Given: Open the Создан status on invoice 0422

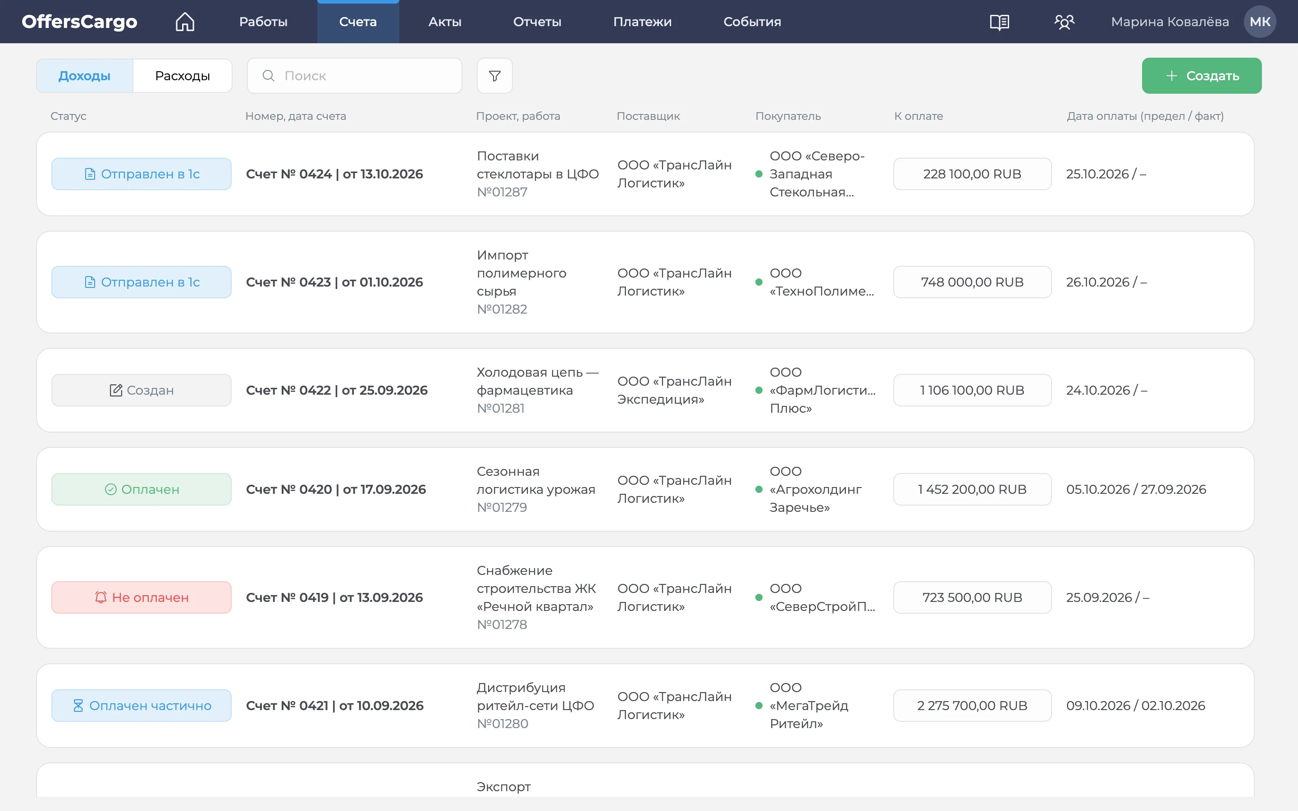Looking at the screenshot, I should [x=142, y=390].
